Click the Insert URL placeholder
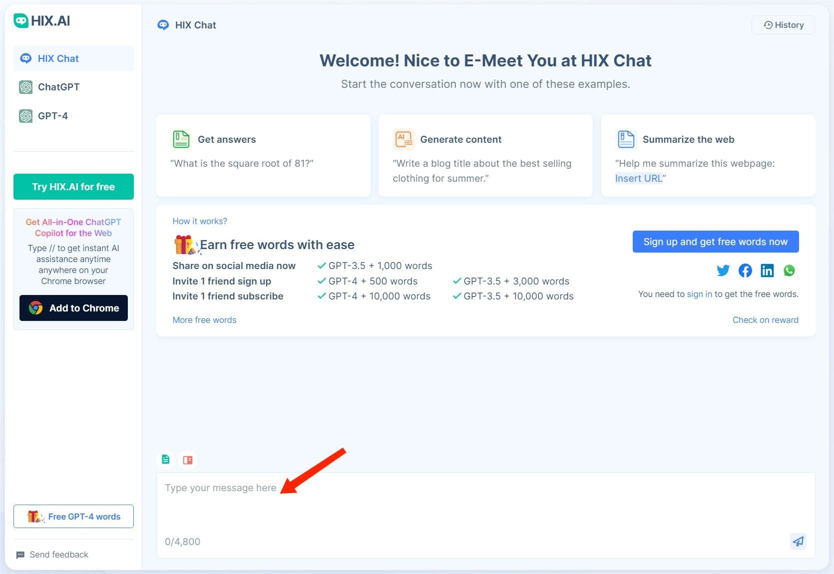The height and width of the screenshot is (574, 834). coord(639,178)
